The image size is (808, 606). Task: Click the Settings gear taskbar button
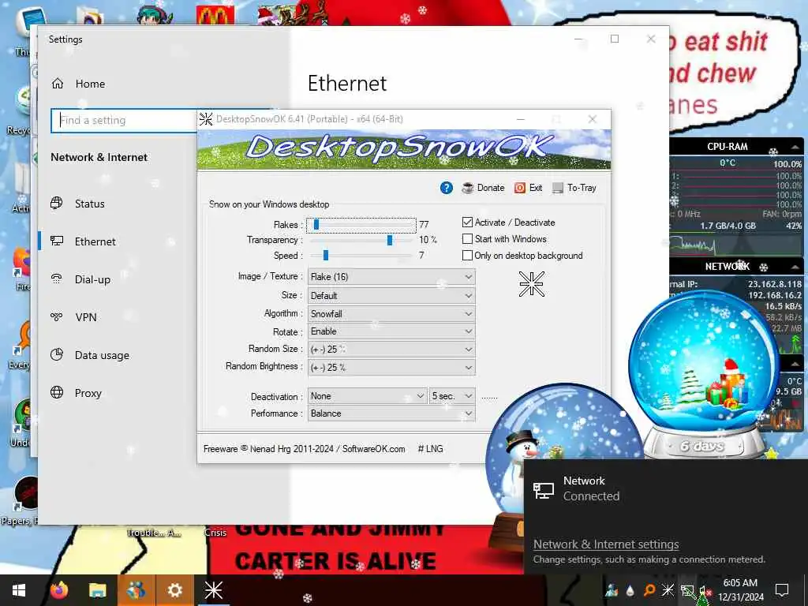point(174,590)
